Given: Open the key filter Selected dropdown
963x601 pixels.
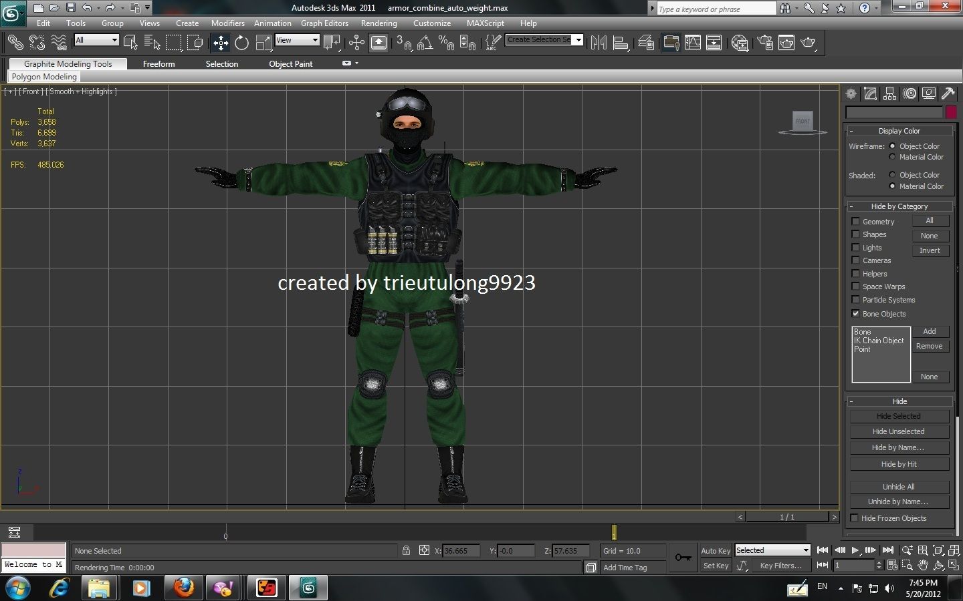Looking at the screenshot, I should point(772,550).
